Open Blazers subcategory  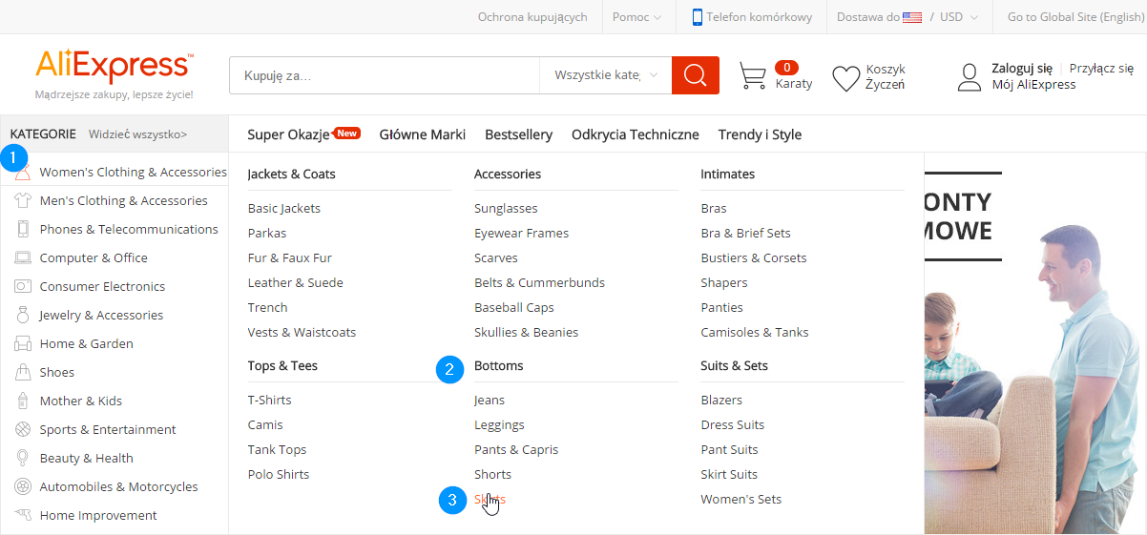tap(721, 400)
